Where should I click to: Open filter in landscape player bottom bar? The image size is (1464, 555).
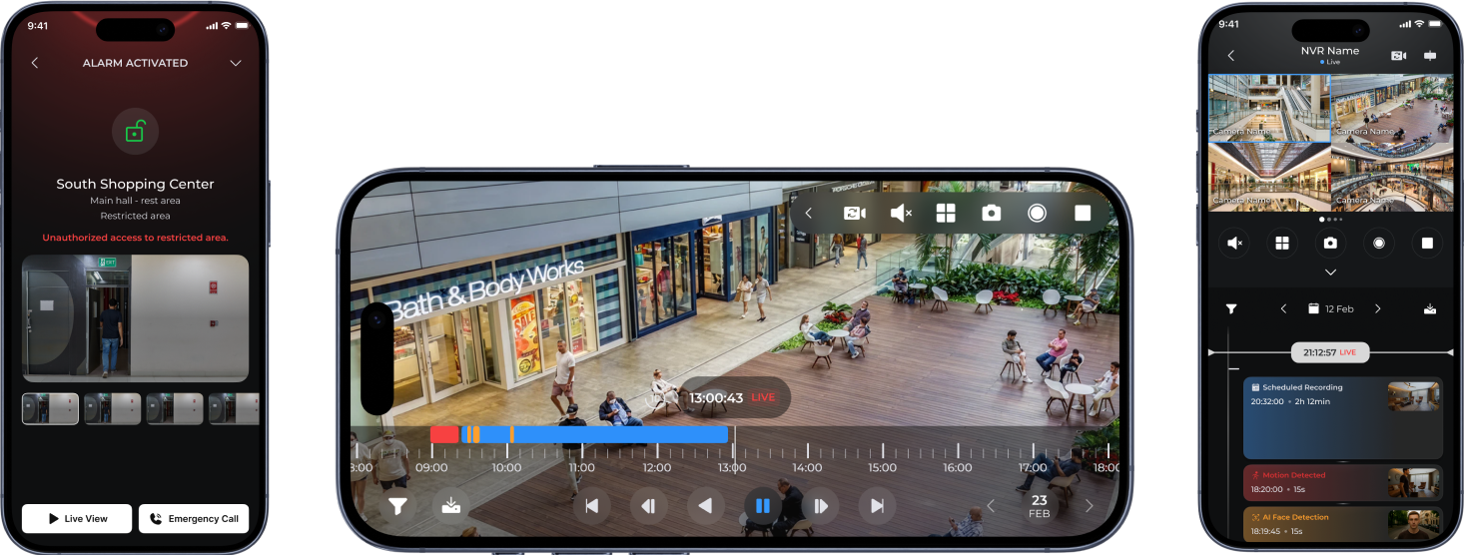click(397, 506)
